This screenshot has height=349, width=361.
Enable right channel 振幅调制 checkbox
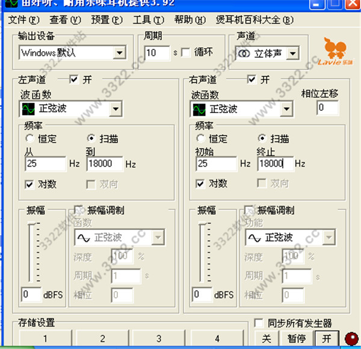click(x=249, y=210)
